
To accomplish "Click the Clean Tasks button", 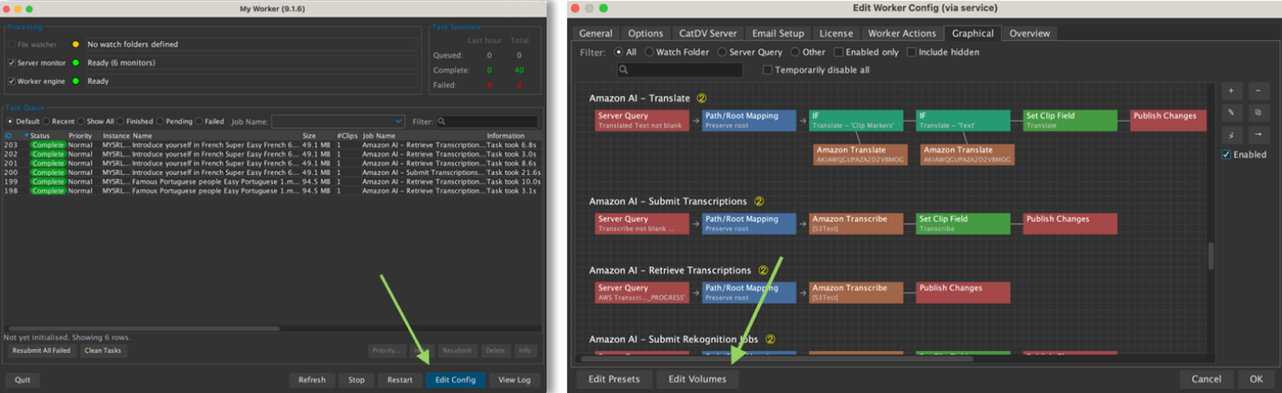I will [x=103, y=351].
